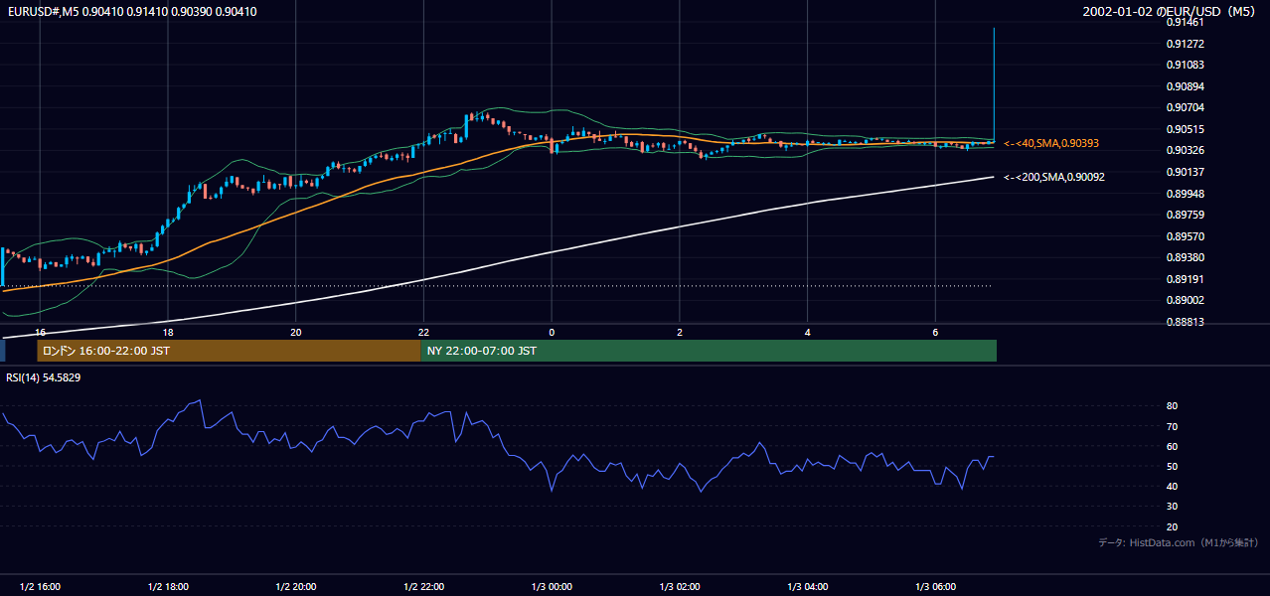The width and height of the screenshot is (1270, 596).
Task: Click the 0.89570 price axis label
Action: 1185,236
